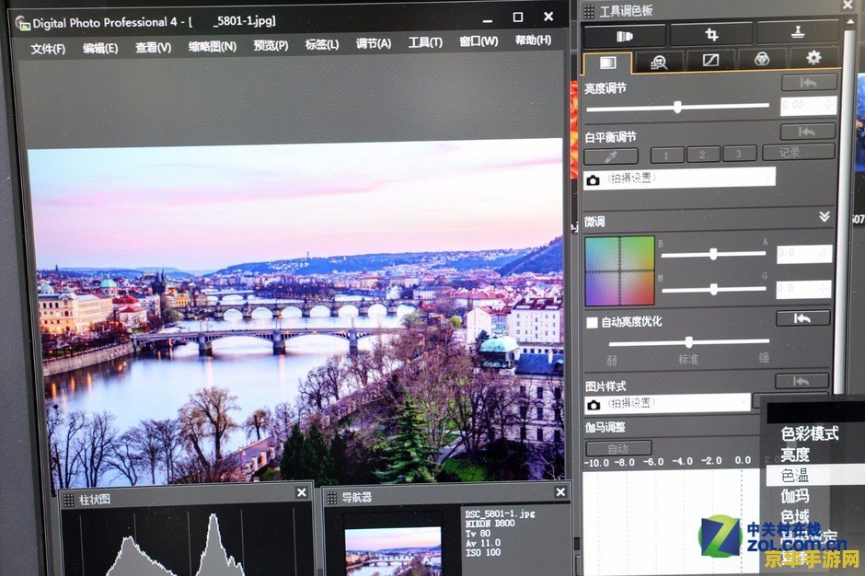The height and width of the screenshot is (576, 865).
Task: Pick the white balance eyedropper tool
Action: (x=610, y=156)
